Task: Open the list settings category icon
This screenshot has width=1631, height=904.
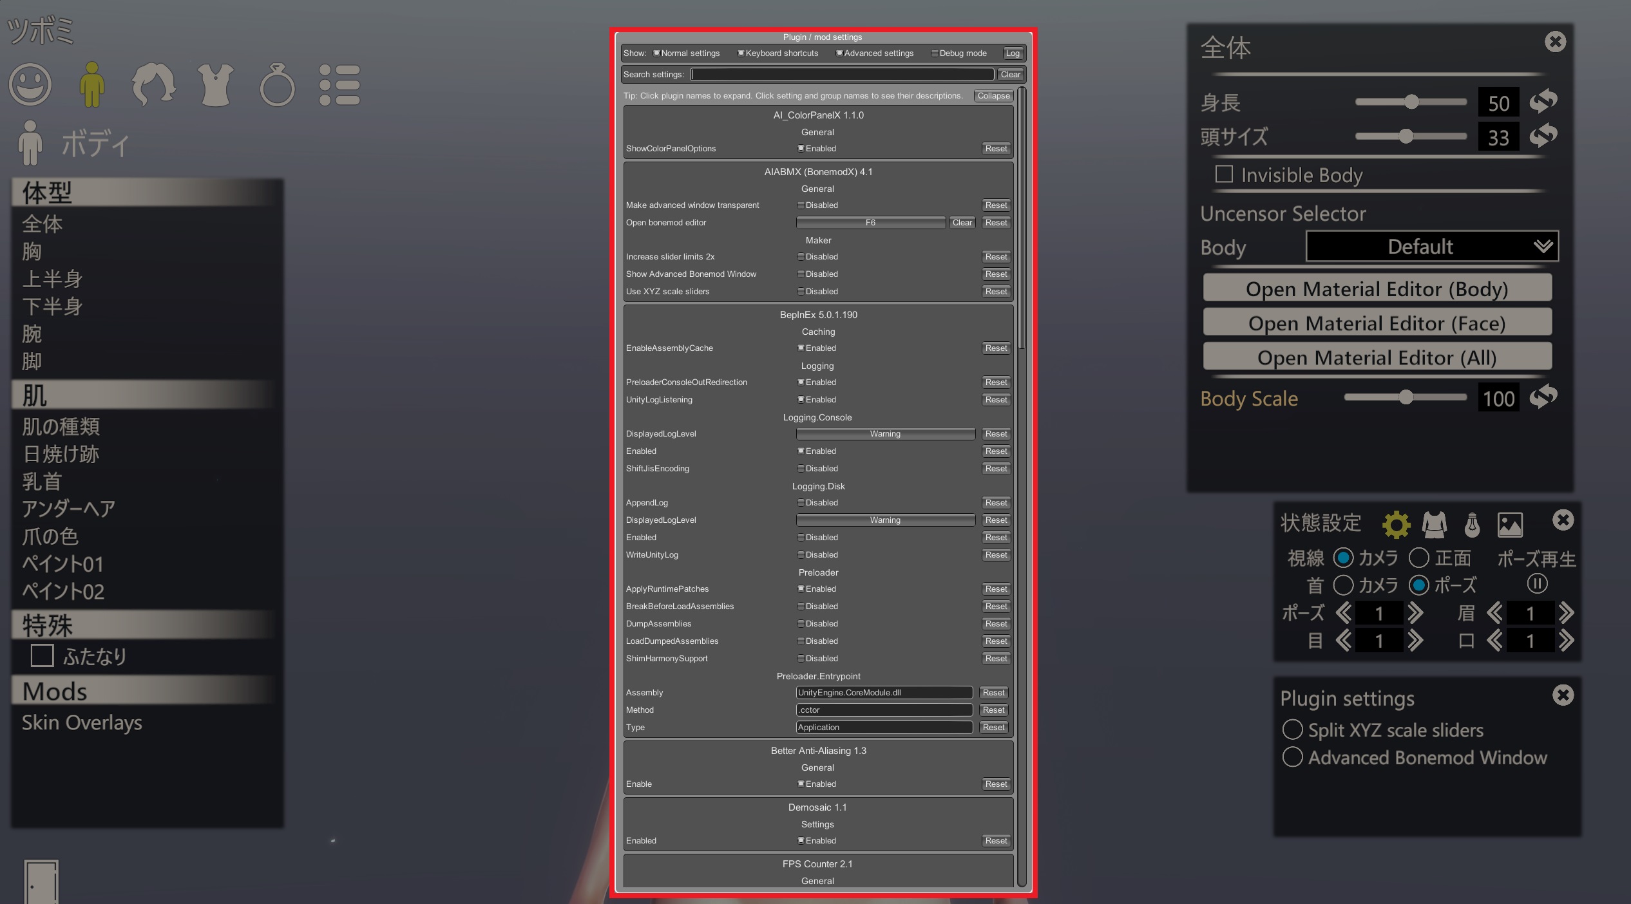Action: [339, 84]
